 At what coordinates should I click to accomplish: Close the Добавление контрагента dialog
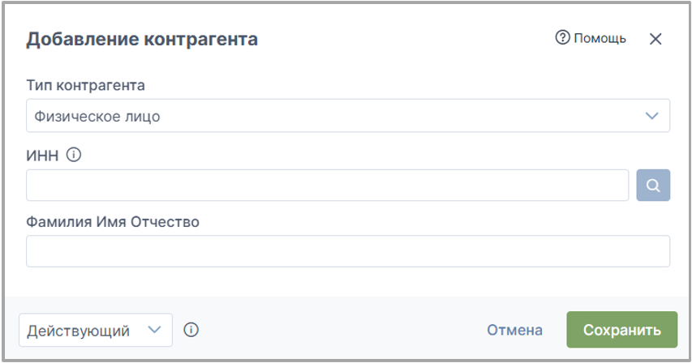click(655, 39)
